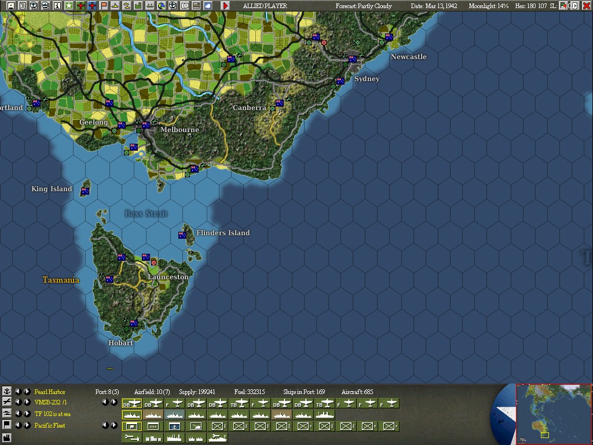Select the Canberra base flag on map
Image resolution: width=593 pixels, height=445 pixels.
(280, 103)
